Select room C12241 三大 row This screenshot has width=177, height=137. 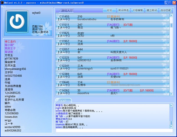click(113, 67)
